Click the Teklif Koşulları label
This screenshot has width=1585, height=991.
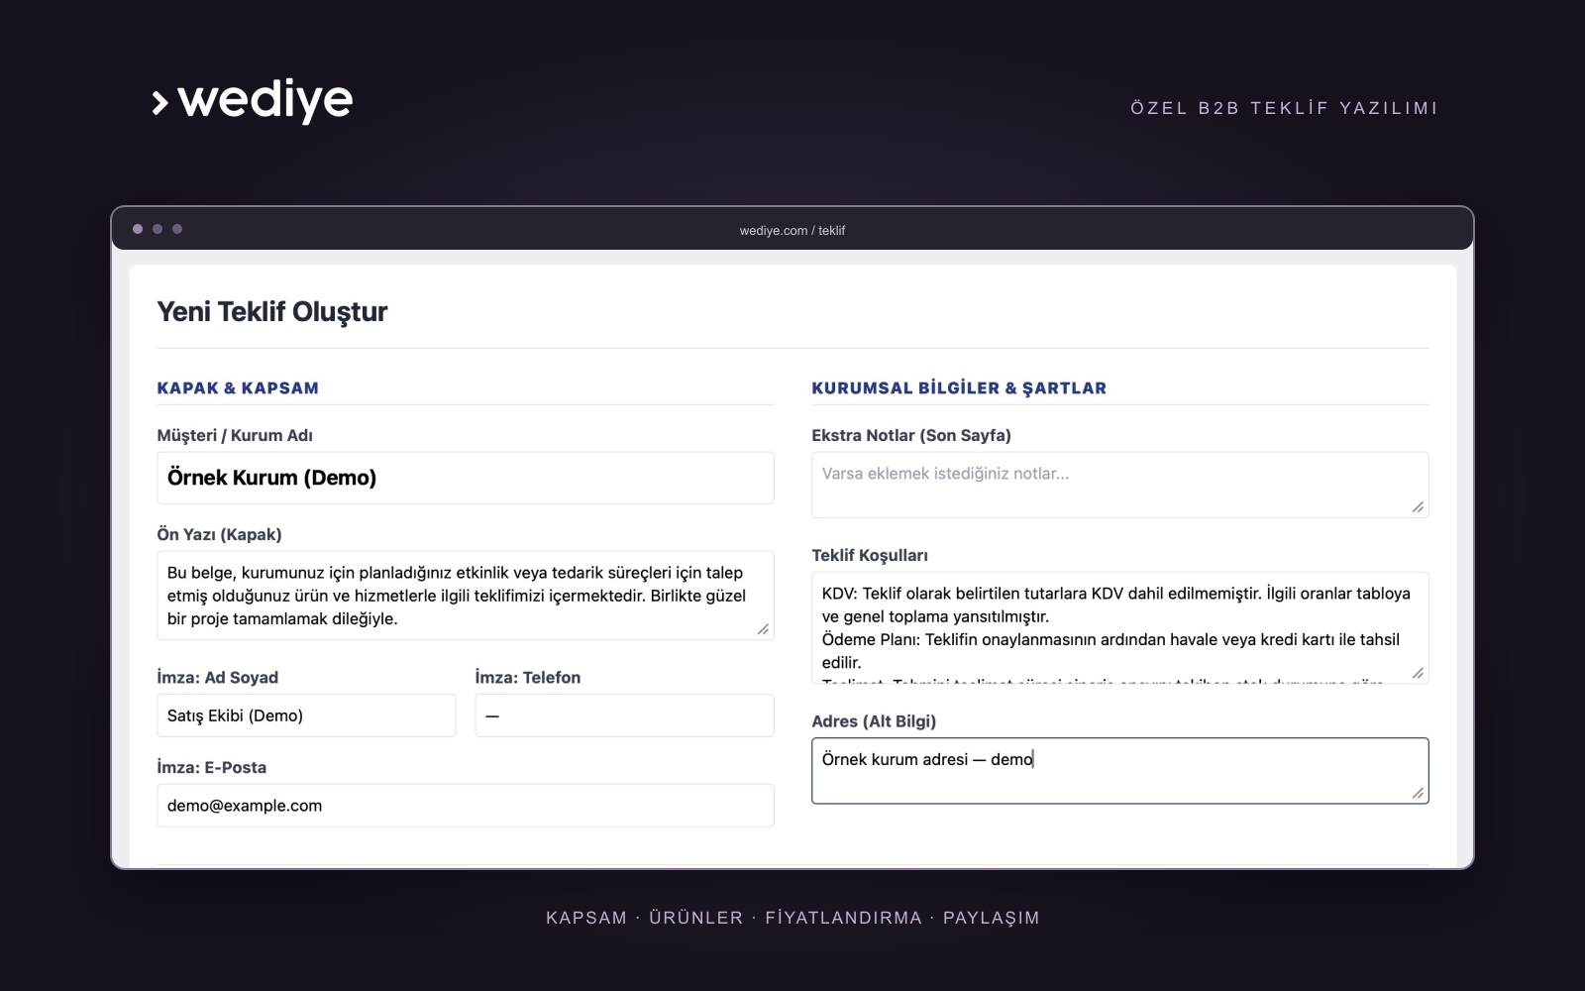(x=870, y=555)
